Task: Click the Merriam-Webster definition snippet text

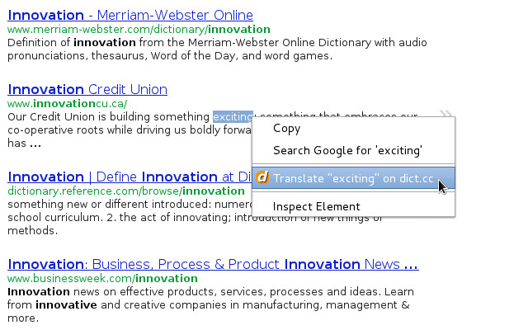Action: pyautogui.click(x=217, y=49)
